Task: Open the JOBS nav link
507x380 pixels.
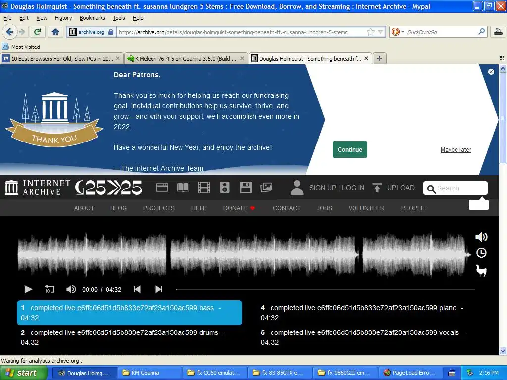Action: pos(324,208)
